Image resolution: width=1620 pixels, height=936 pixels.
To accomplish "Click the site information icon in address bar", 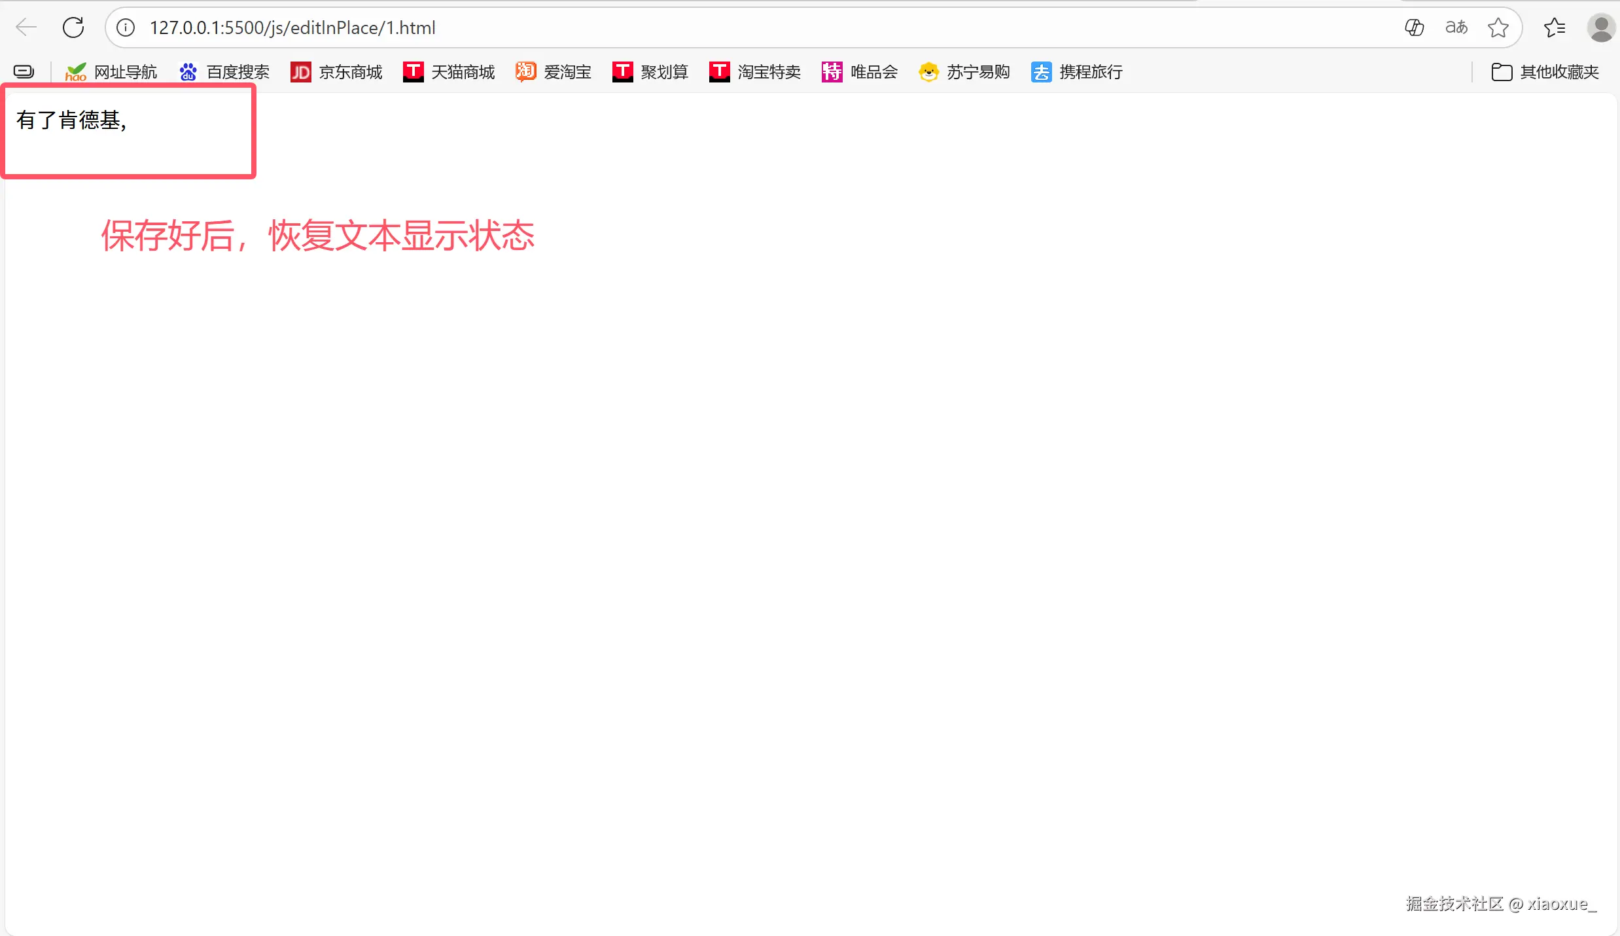I will click(124, 27).
